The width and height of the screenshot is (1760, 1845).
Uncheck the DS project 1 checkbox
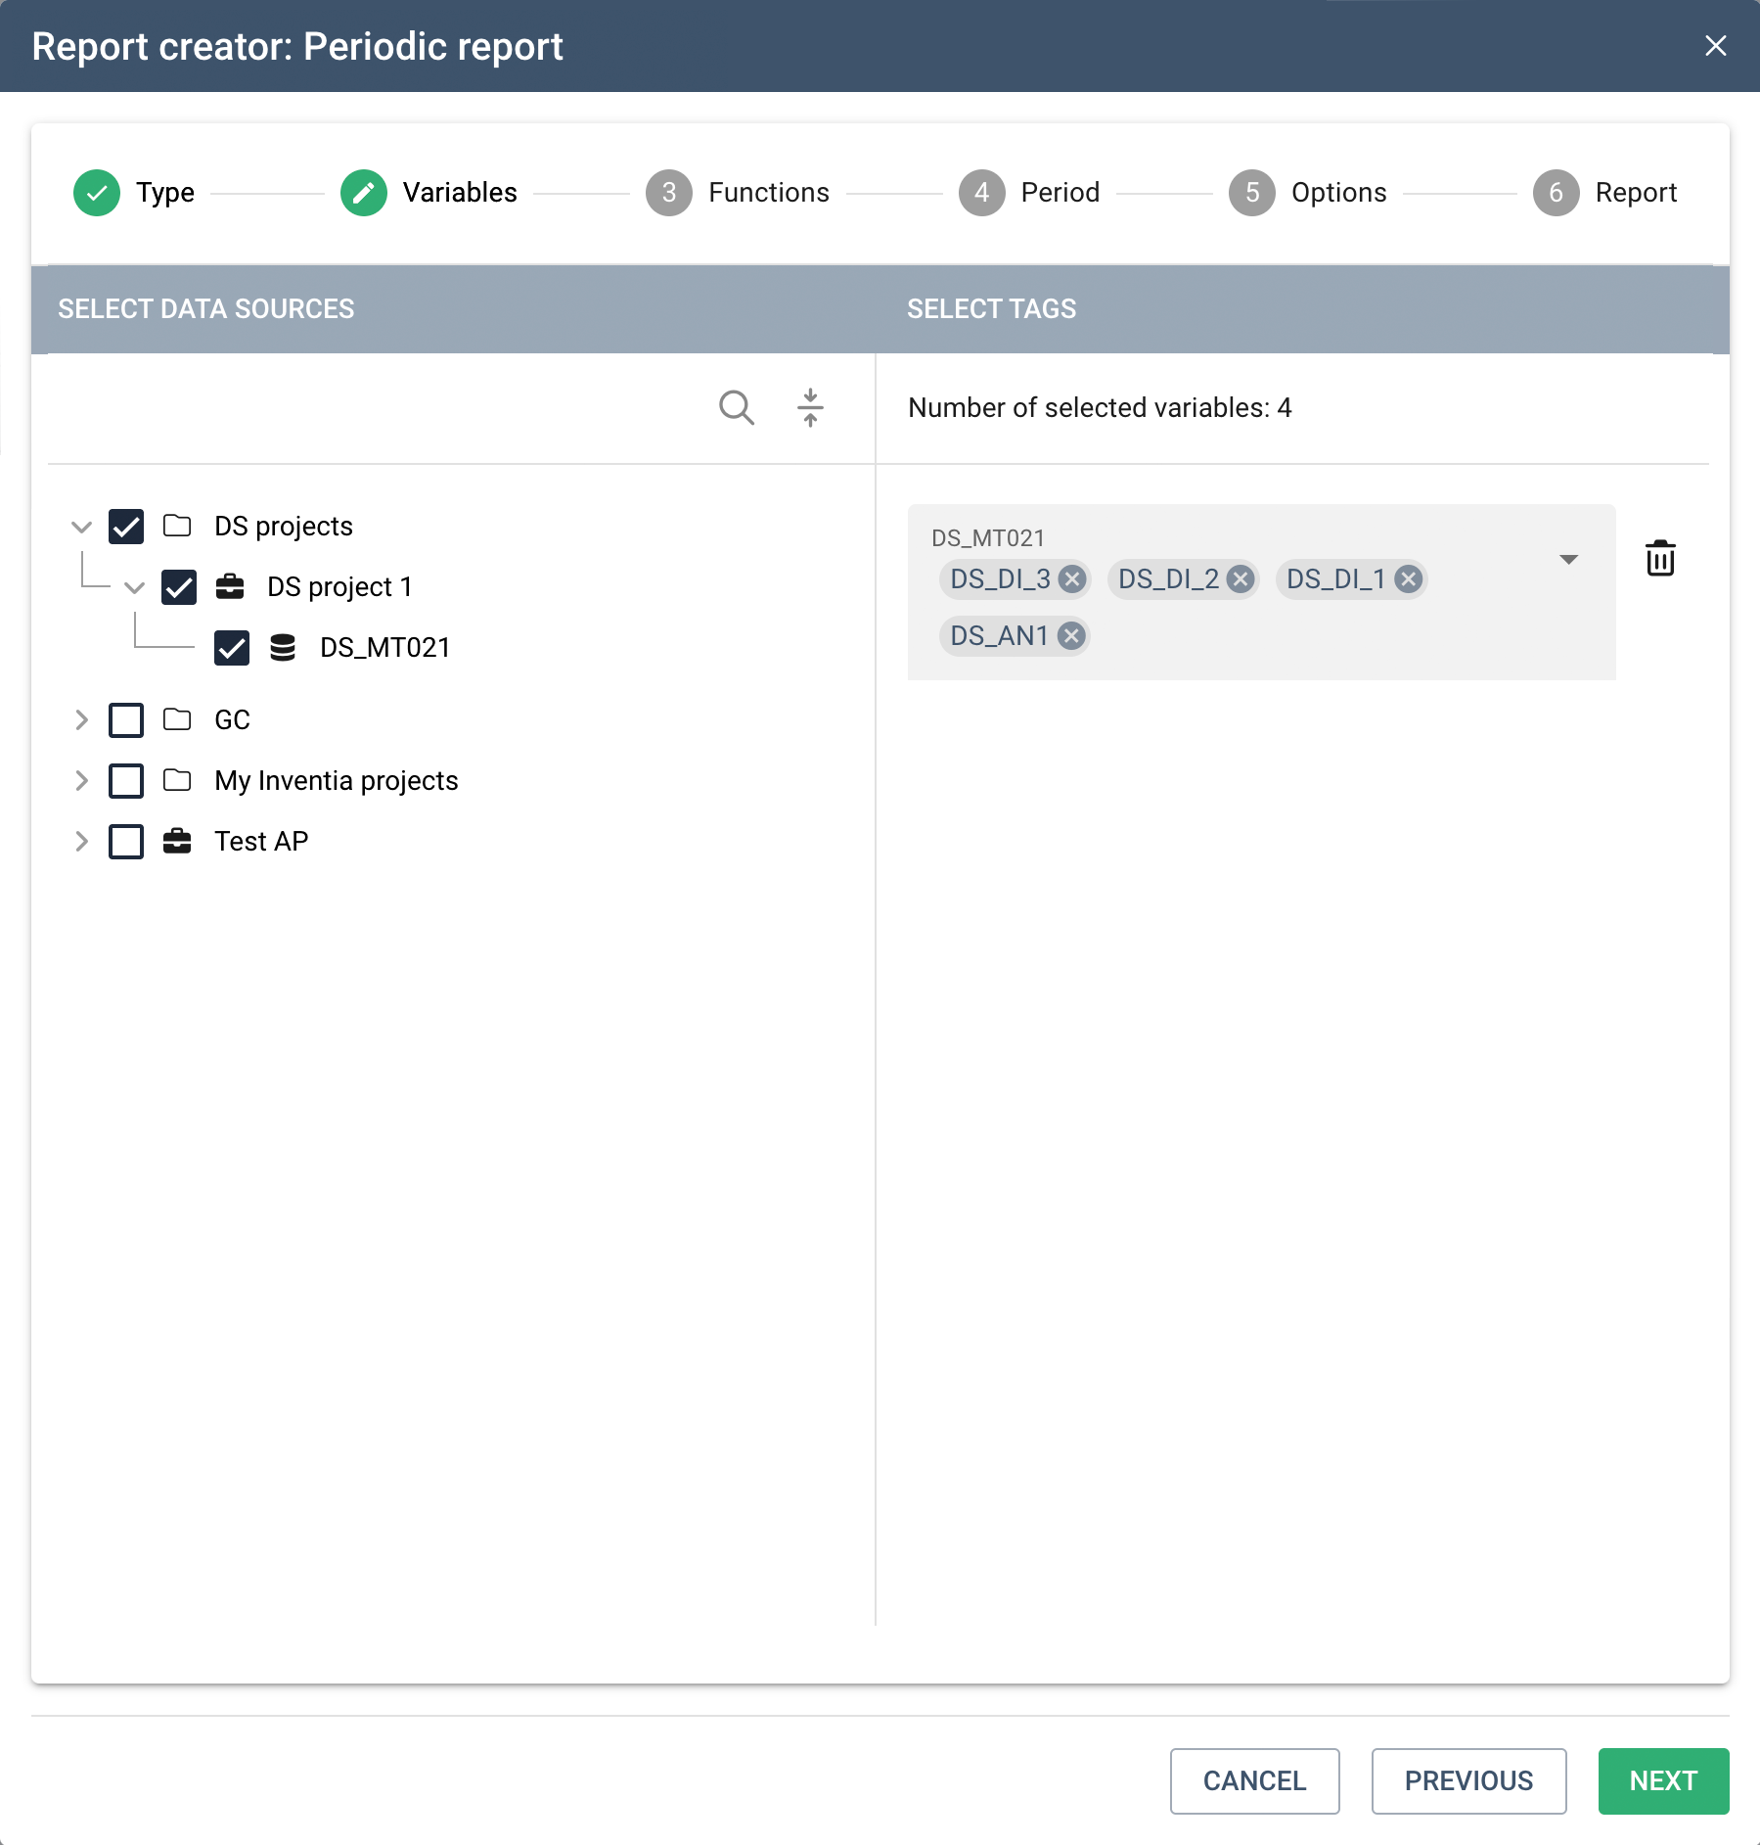click(179, 587)
